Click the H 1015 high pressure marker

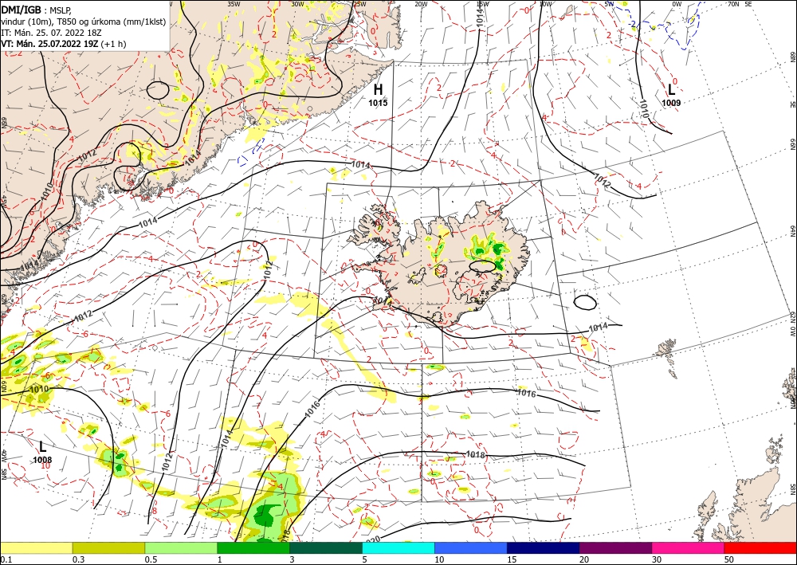pos(378,95)
